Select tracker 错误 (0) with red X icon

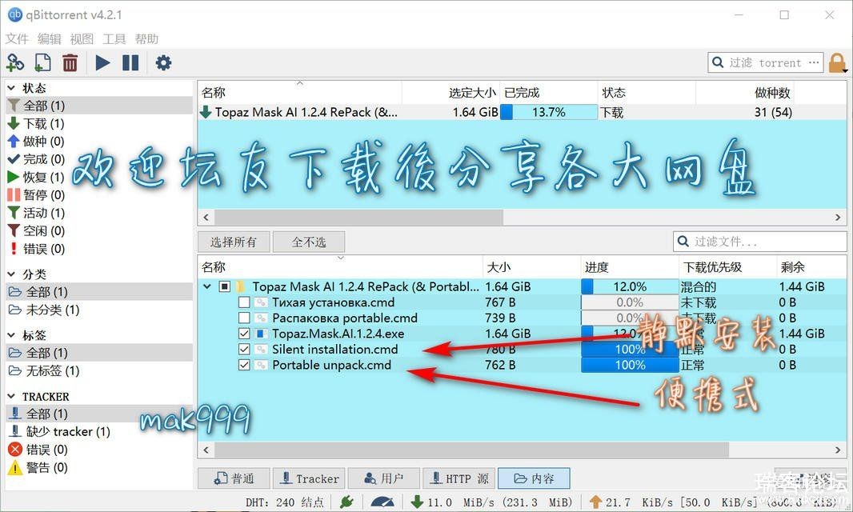pyautogui.click(x=38, y=450)
